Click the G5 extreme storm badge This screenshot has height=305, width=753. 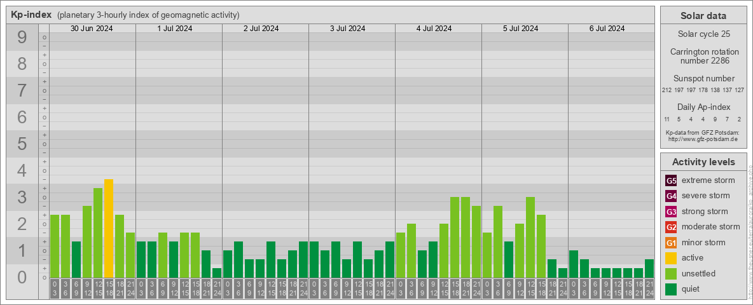point(671,180)
